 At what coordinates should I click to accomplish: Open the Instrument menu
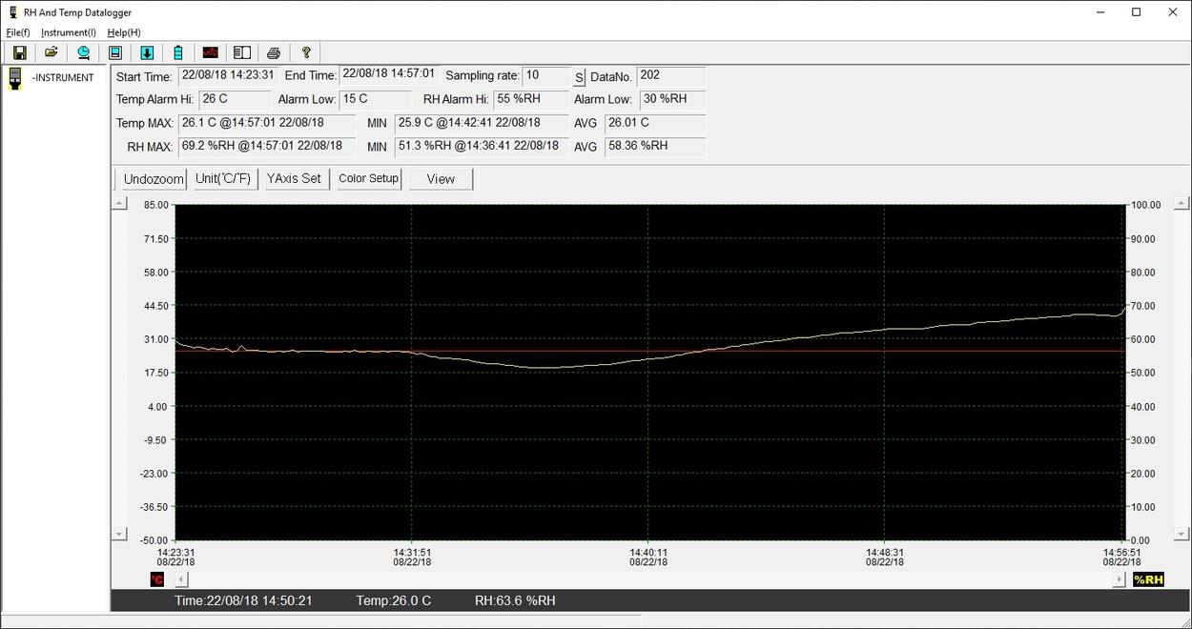tap(68, 32)
